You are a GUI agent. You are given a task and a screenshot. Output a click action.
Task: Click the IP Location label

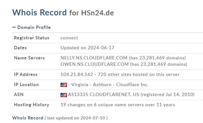click(26, 85)
